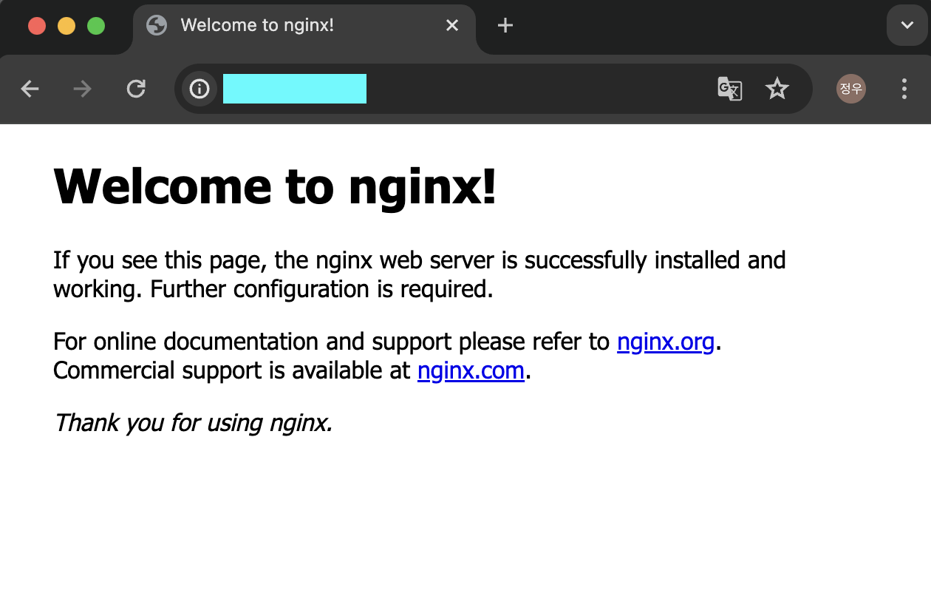The image size is (931, 593).
Task: Close the Welcome to nginx! tab
Action: (452, 26)
